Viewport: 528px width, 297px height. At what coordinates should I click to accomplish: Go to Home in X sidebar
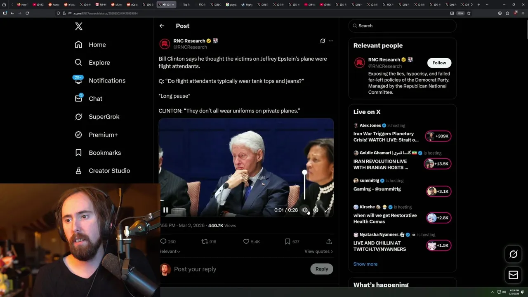point(90,45)
